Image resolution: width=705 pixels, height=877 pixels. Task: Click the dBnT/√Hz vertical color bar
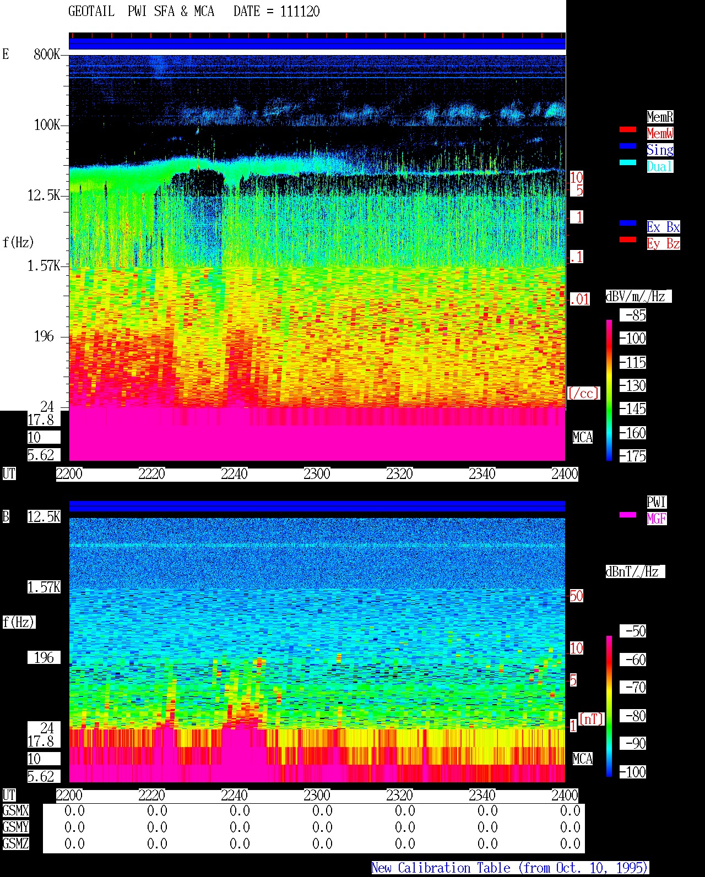pos(609,706)
